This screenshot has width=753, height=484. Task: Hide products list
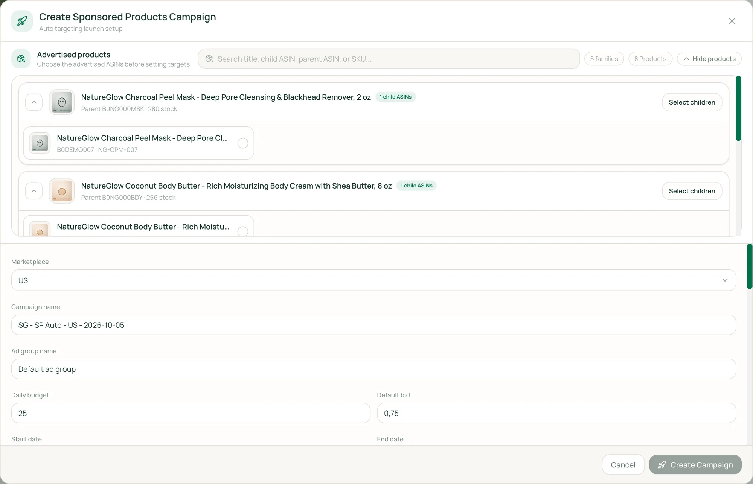tap(709, 59)
